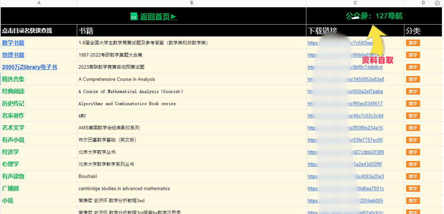Screen dimensions: 444x214
Task: Click the red 资料自取 text label
Action: [x=378, y=60]
